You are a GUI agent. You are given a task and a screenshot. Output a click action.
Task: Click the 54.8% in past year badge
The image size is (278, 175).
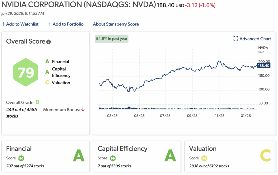coord(112,39)
